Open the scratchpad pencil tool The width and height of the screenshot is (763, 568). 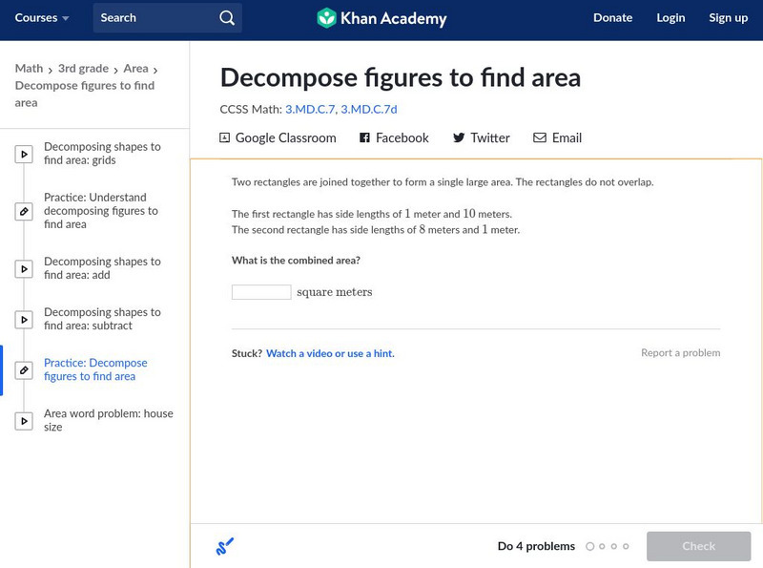click(x=225, y=547)
